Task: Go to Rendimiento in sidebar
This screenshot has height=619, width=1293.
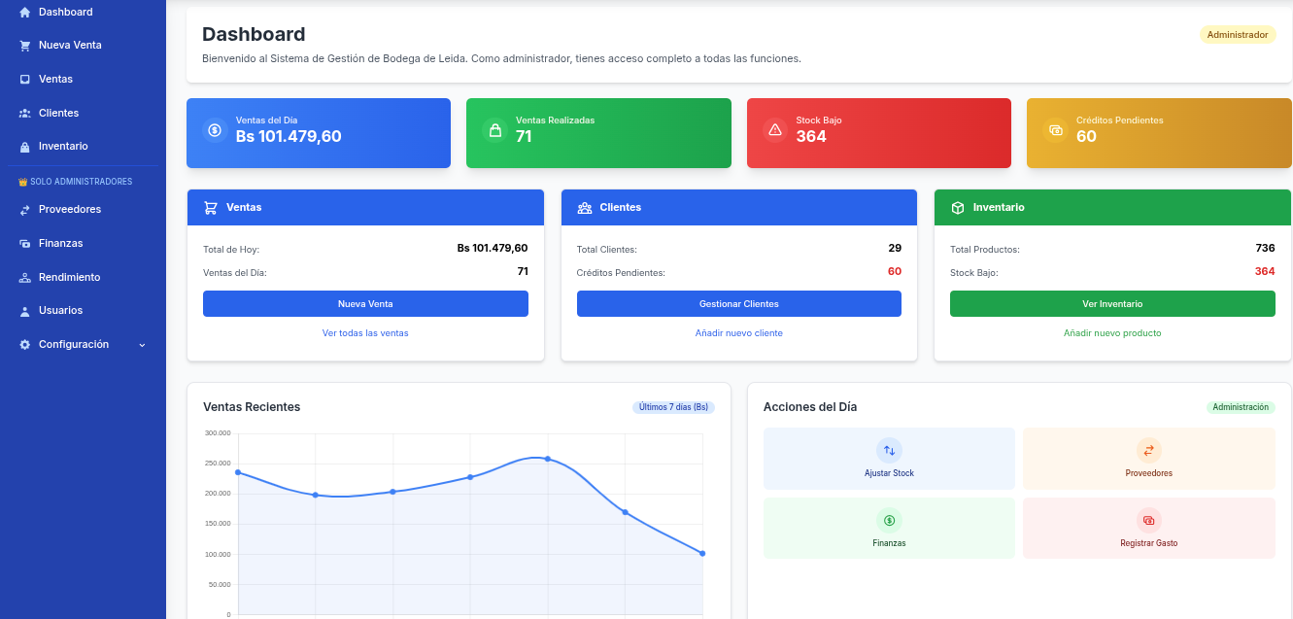Action: [x=83, y=277]
